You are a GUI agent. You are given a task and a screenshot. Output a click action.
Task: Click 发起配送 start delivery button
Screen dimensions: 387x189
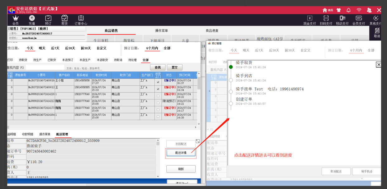click(x=181, y=144)
